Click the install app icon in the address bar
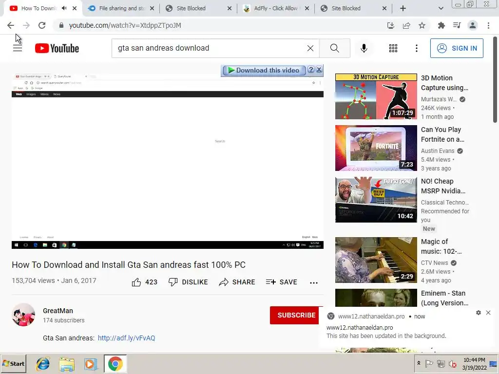499x374 pixels. click(390, 25)
